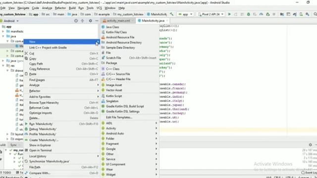Choose Scratch File option
The image size is (317, 178).
[130, 58]
